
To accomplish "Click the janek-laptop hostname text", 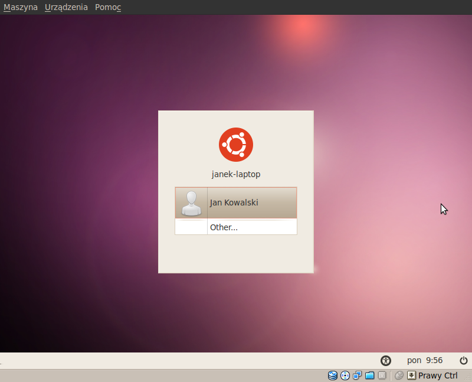I will click(x=236, y=174).
